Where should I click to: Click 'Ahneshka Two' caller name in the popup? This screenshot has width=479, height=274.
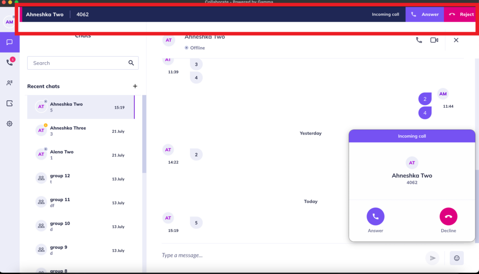click(x=412, y=176)
